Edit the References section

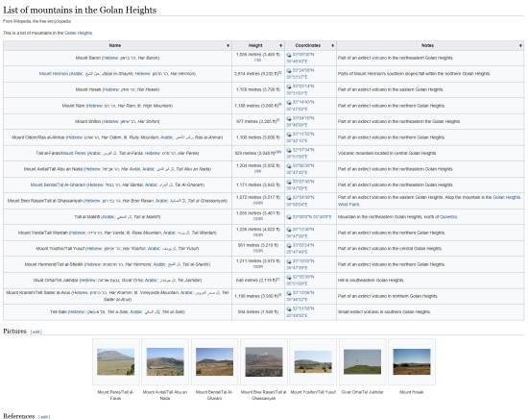pos(44,417)
